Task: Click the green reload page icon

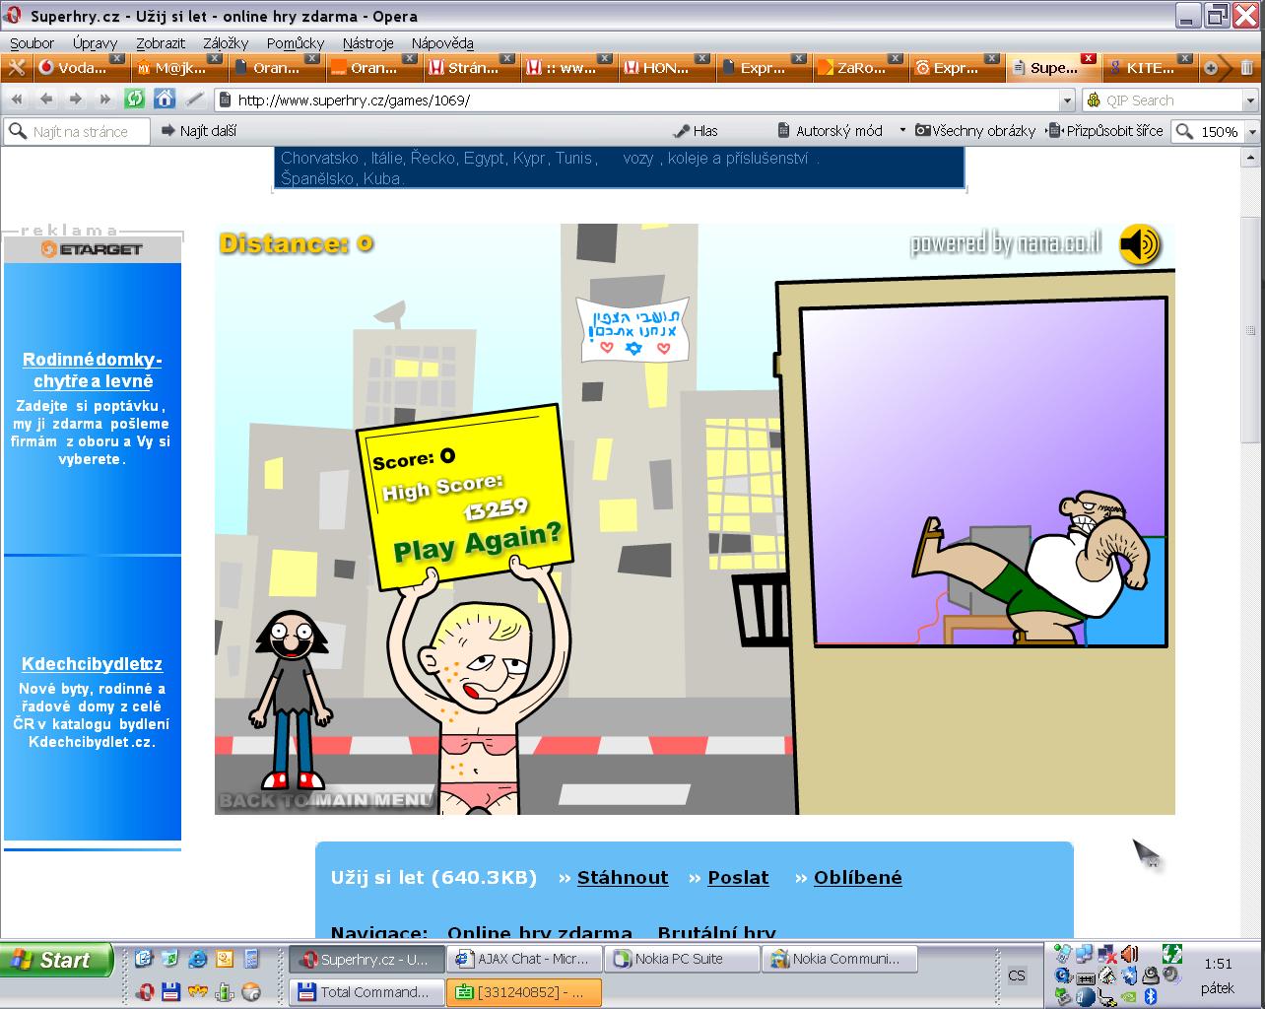Action: 135,100
